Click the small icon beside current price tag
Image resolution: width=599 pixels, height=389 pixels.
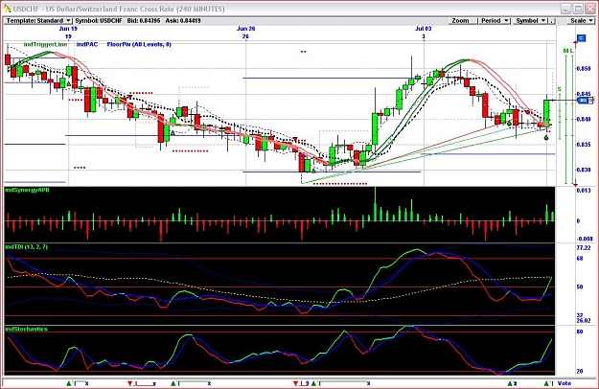(591, 100)
